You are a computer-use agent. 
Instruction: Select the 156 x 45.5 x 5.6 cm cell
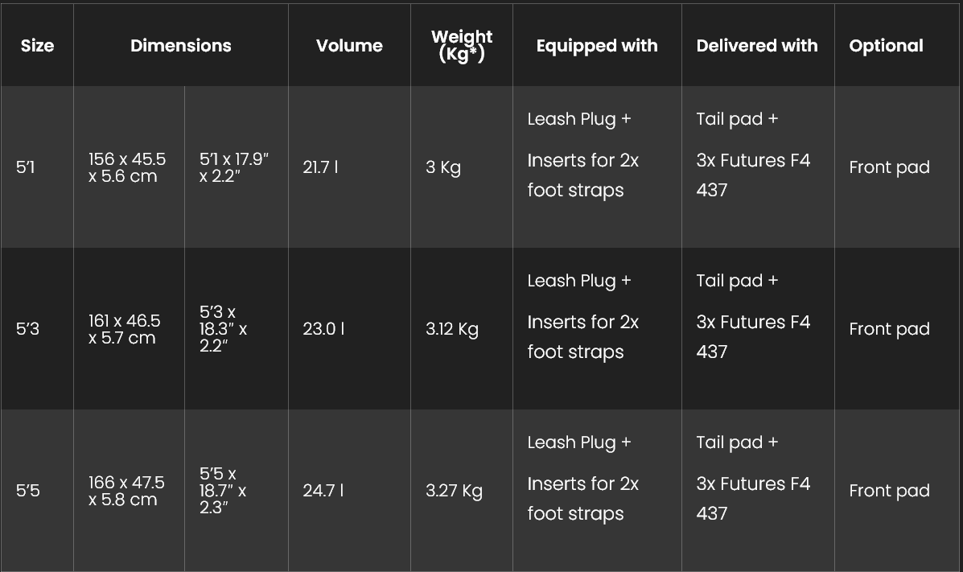(127, 167)
